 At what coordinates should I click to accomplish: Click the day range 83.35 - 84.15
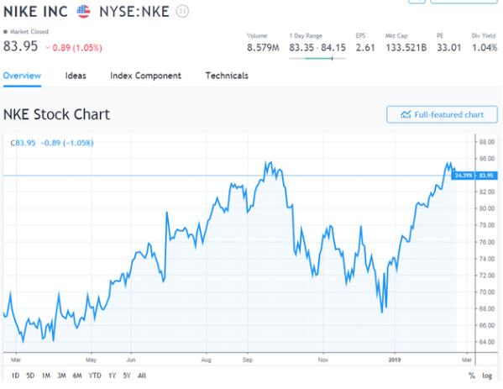tap(317, 48)
